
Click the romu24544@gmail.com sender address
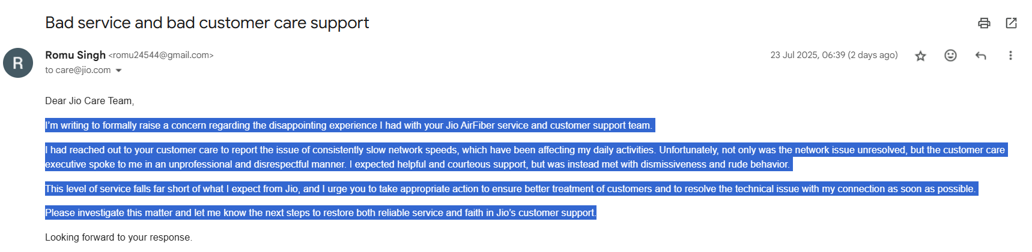(x=161, y=55)
